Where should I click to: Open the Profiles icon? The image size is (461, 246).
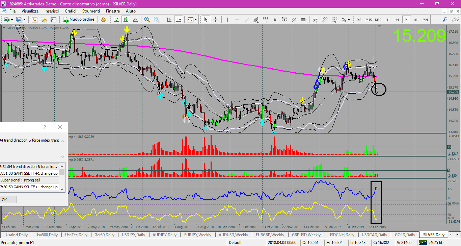(19, 20)
